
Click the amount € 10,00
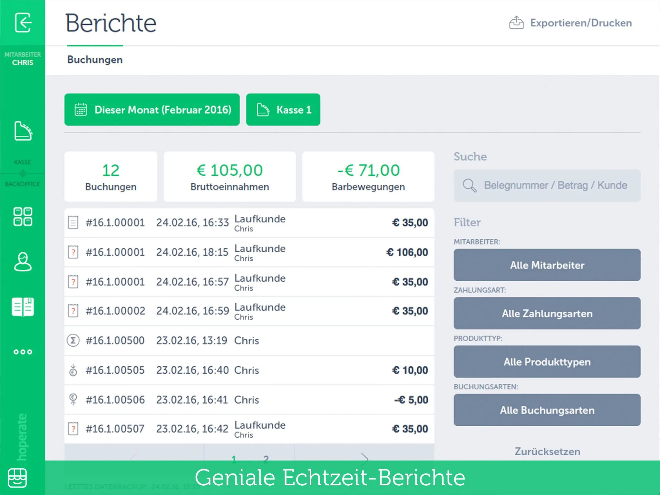click(x=410, y=370)
